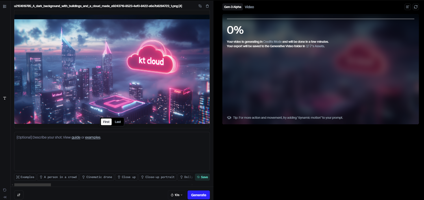Image resolution: width=424 pixels, height=200 pixels.
Task: Click the kt cloud city image thumbnail
Action: tap(112, 71)
